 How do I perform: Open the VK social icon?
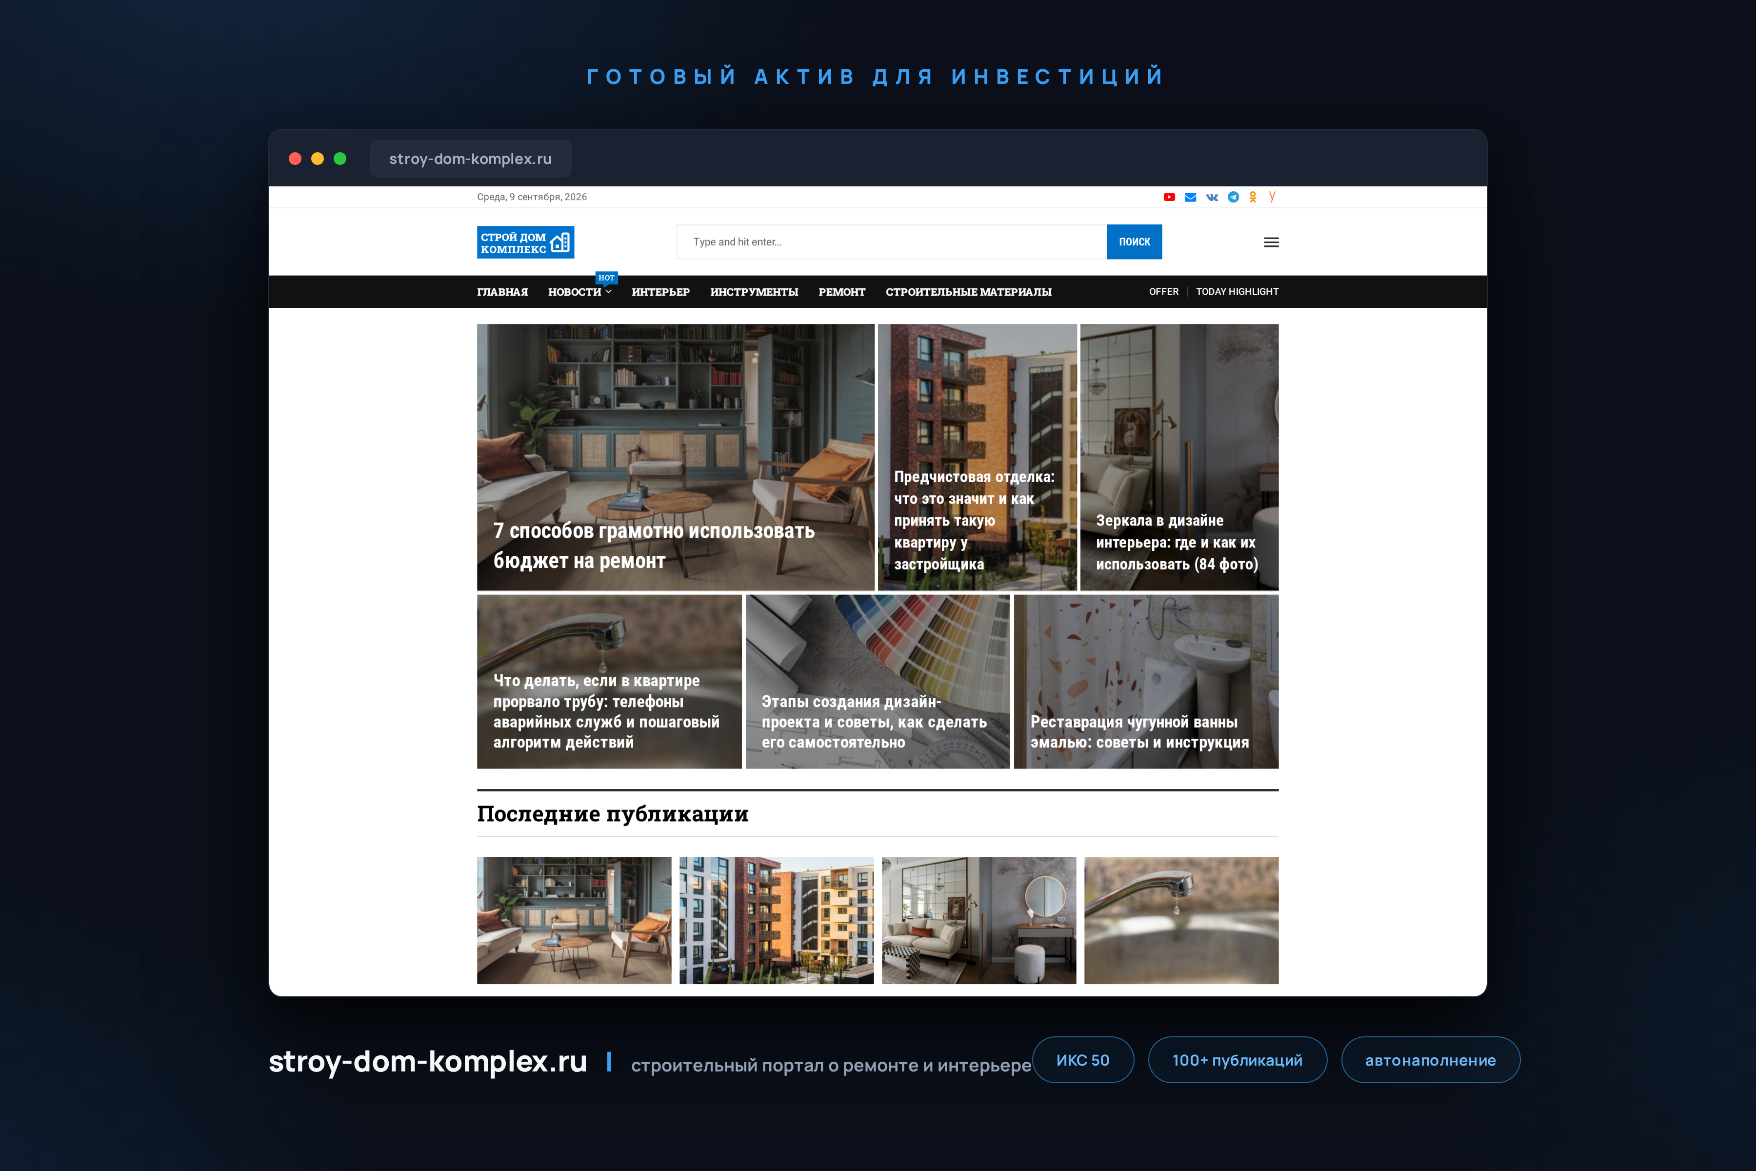(x=1212, y=197)
